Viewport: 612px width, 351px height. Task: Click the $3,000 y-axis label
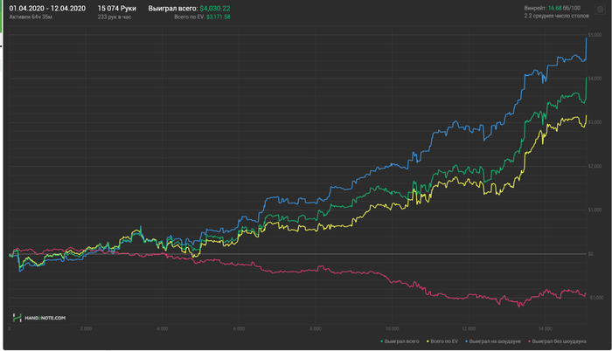595,122
